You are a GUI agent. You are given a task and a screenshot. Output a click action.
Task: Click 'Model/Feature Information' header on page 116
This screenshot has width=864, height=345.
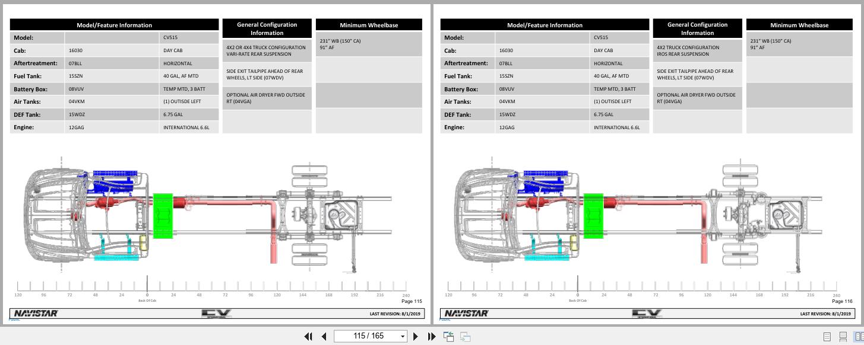click(x=545, y=25)
